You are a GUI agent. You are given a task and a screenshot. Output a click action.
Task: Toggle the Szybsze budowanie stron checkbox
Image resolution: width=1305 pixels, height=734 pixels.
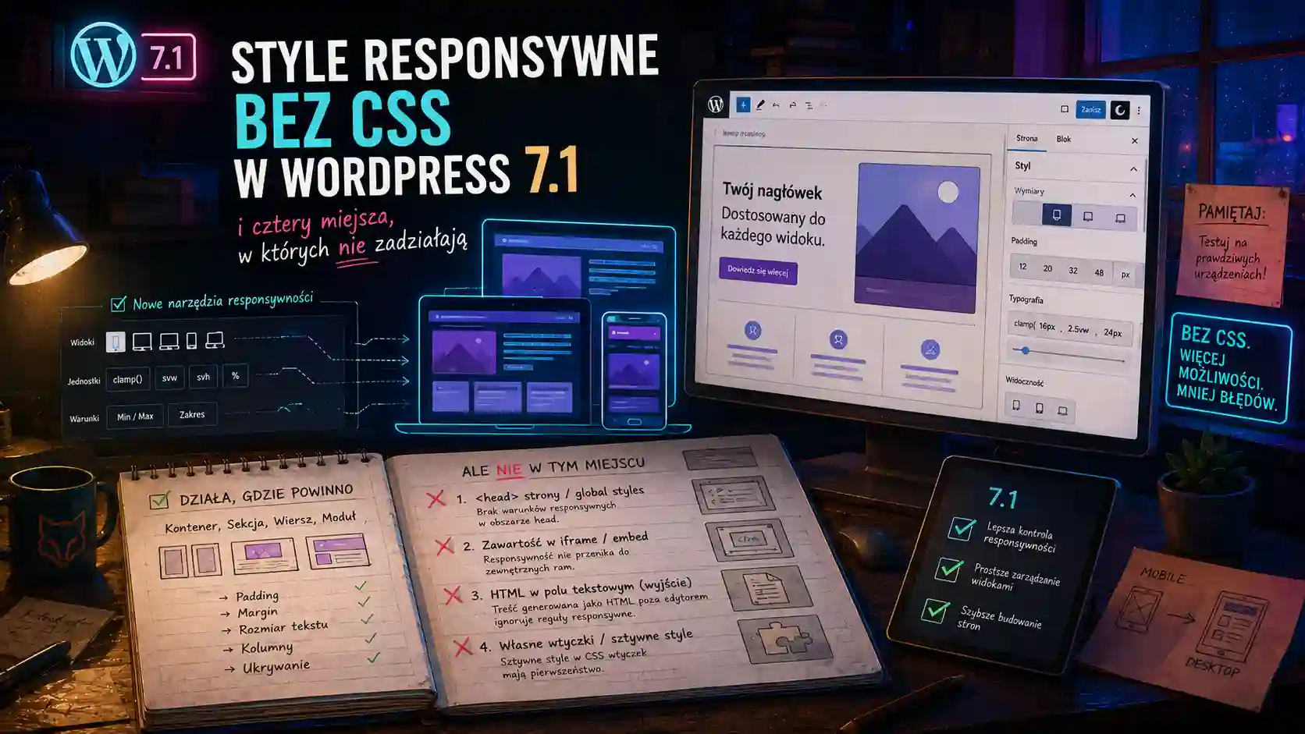[x=935, y=610]
